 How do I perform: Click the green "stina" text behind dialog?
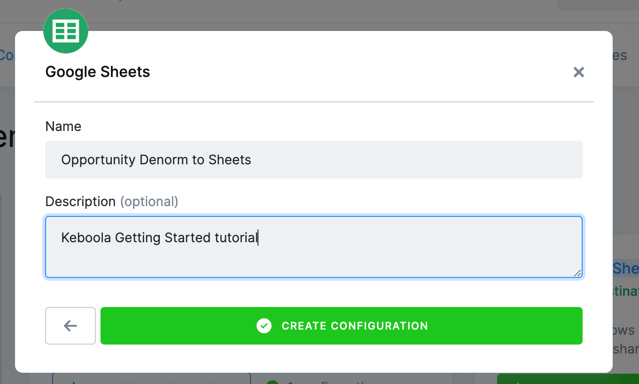626,292
